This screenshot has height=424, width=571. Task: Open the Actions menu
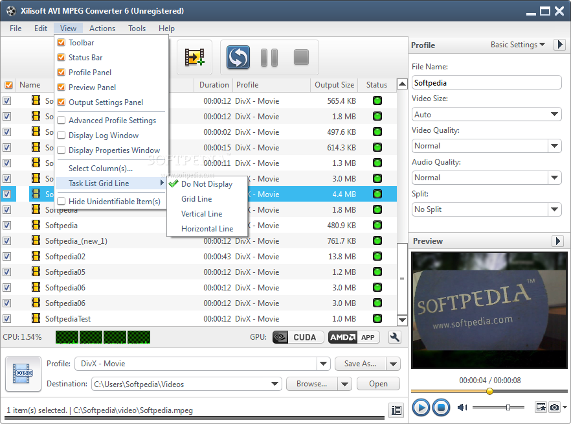(102, 29)
